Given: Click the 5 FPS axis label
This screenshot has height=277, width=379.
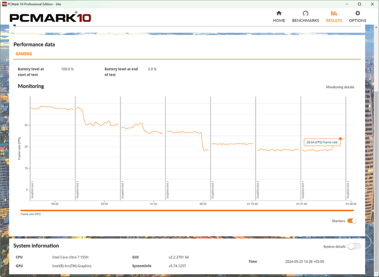Looking at the screenshot, I should pyautogui.click(x=27, y=190).
